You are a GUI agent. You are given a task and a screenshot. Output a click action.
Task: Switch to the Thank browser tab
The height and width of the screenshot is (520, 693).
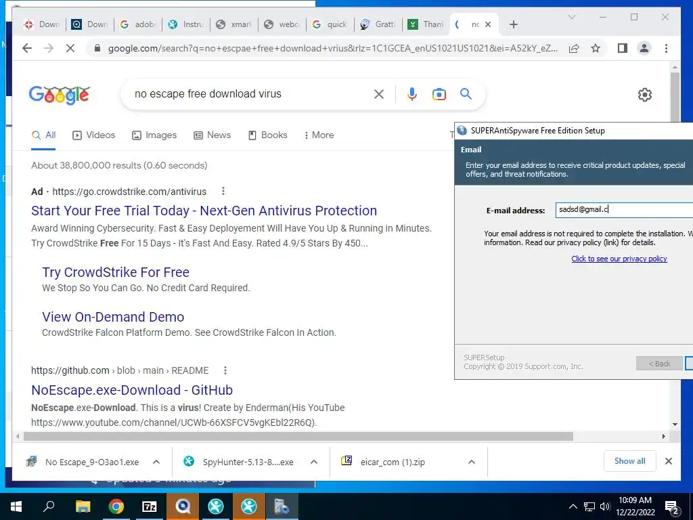click(x=426, y=24)
